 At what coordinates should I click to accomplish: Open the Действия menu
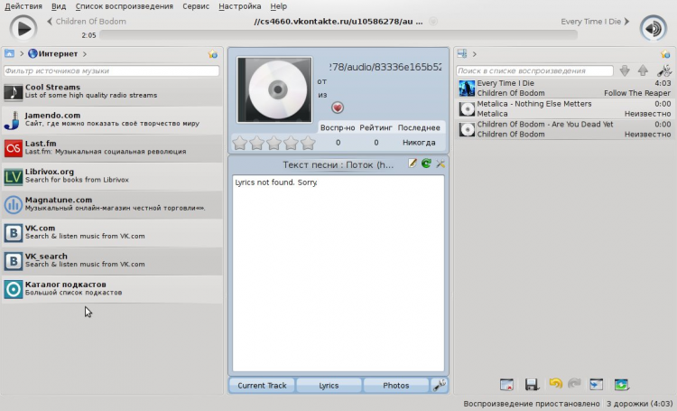pyautogui.click(x=23, y=6)
